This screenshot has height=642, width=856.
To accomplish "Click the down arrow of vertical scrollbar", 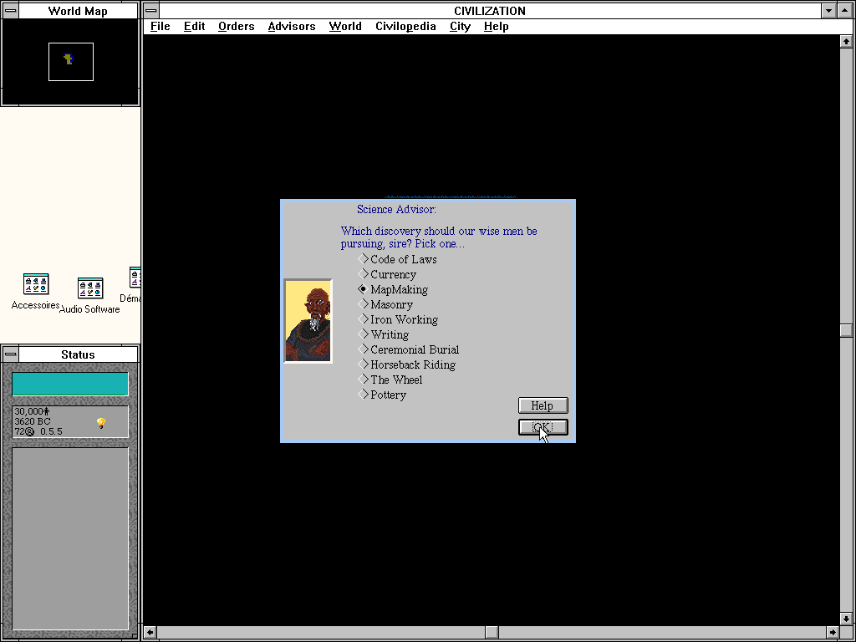I will coord(846,619).
